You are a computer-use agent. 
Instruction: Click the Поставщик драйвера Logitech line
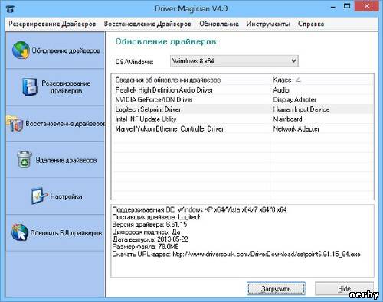click(157, 217)
